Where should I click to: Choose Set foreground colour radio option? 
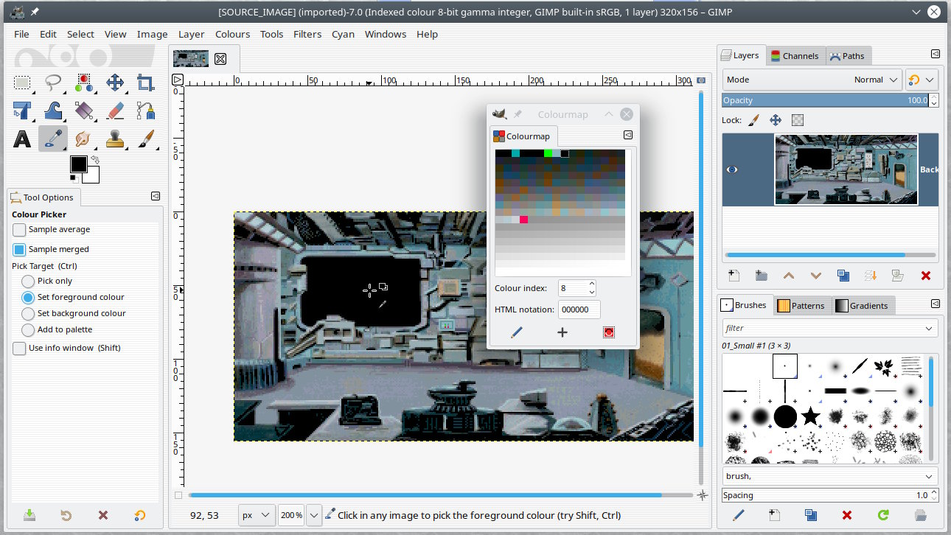[x=28, y=297]
